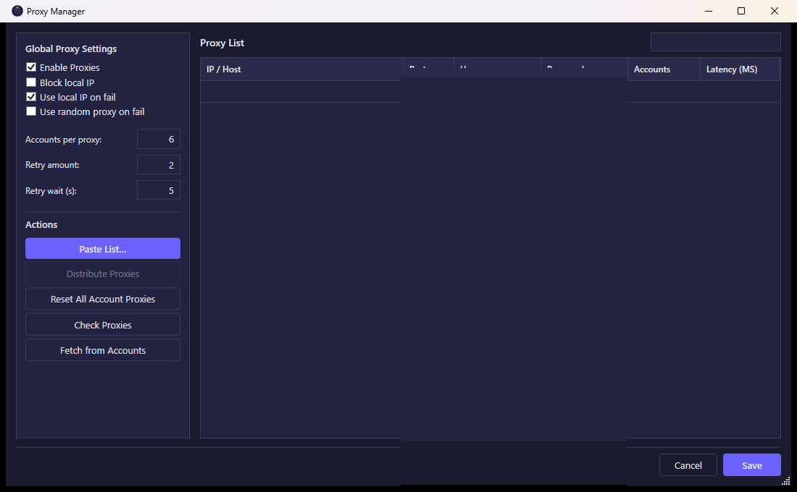The width and height of the screenshot is (797, 492).
Task: Click the Global Proxy Settings heading
Action: pyautogui.click(x=71, y=48)
